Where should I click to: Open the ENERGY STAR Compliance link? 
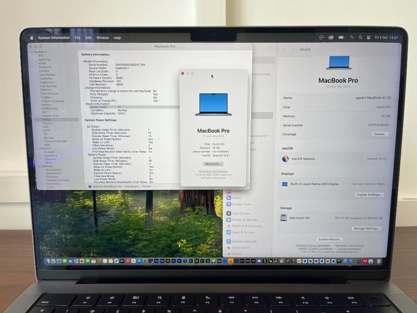pos(315,248)
